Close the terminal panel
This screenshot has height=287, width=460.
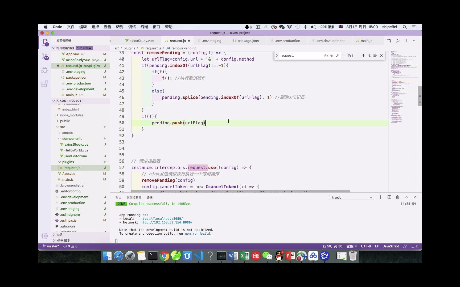[x=415, y=197]
